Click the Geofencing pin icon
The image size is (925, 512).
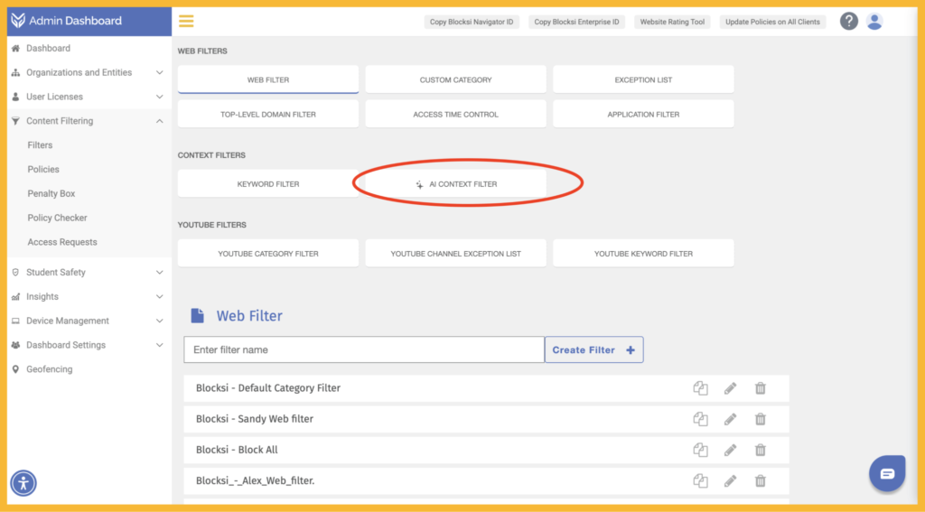pyautogui.click(x=15, y=369)
